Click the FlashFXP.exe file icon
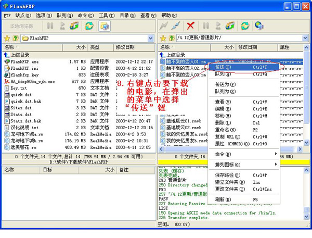Image resolution: width=312 pixels, height=238 pixels. coord(7,61)
